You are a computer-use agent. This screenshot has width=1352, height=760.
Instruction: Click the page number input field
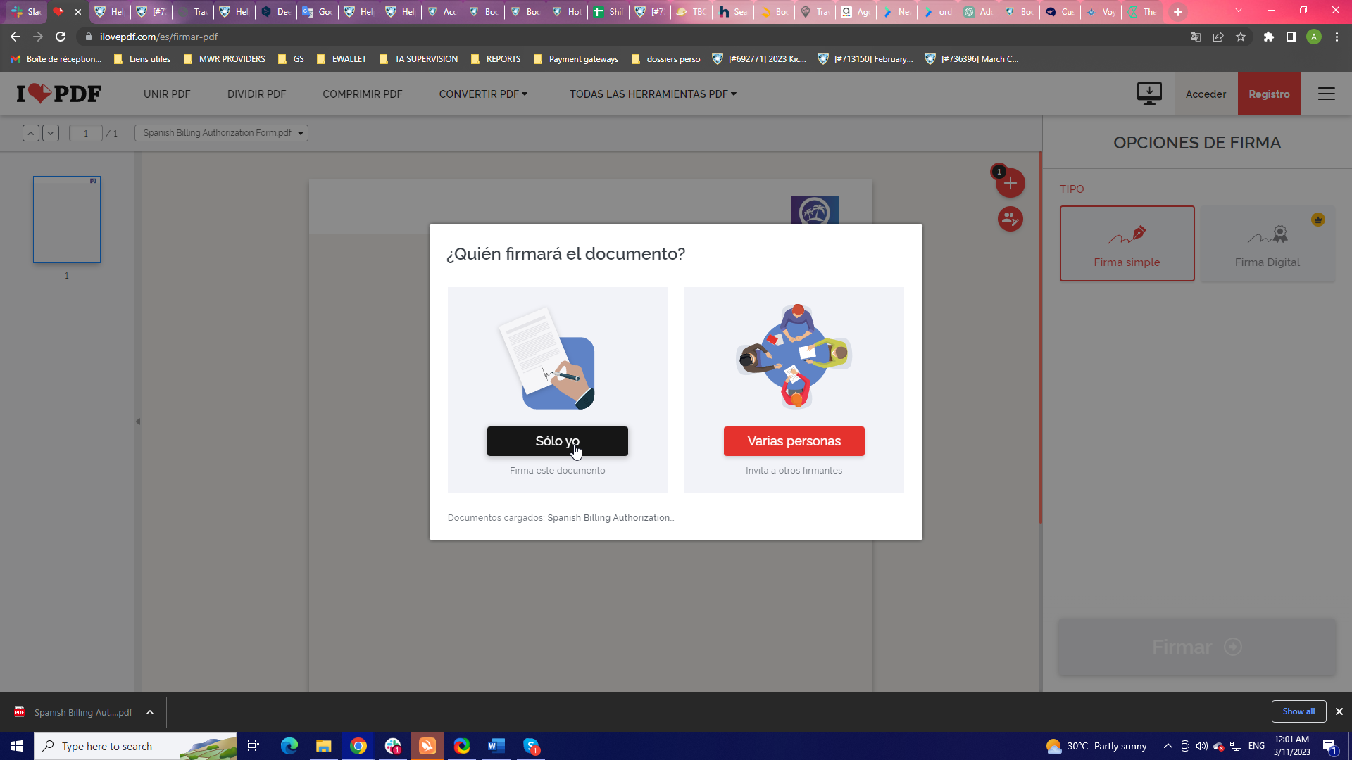point(86,133)
